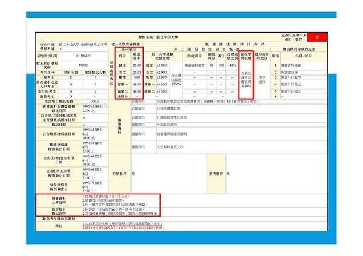The width and height of the screenshot is (363, 256).
Task: Click the red 否 cell at top right
Action: [317, 38]
